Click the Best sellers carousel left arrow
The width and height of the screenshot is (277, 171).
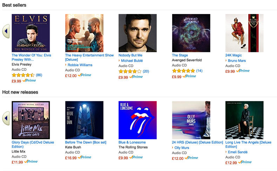click(x=6, y=31)
